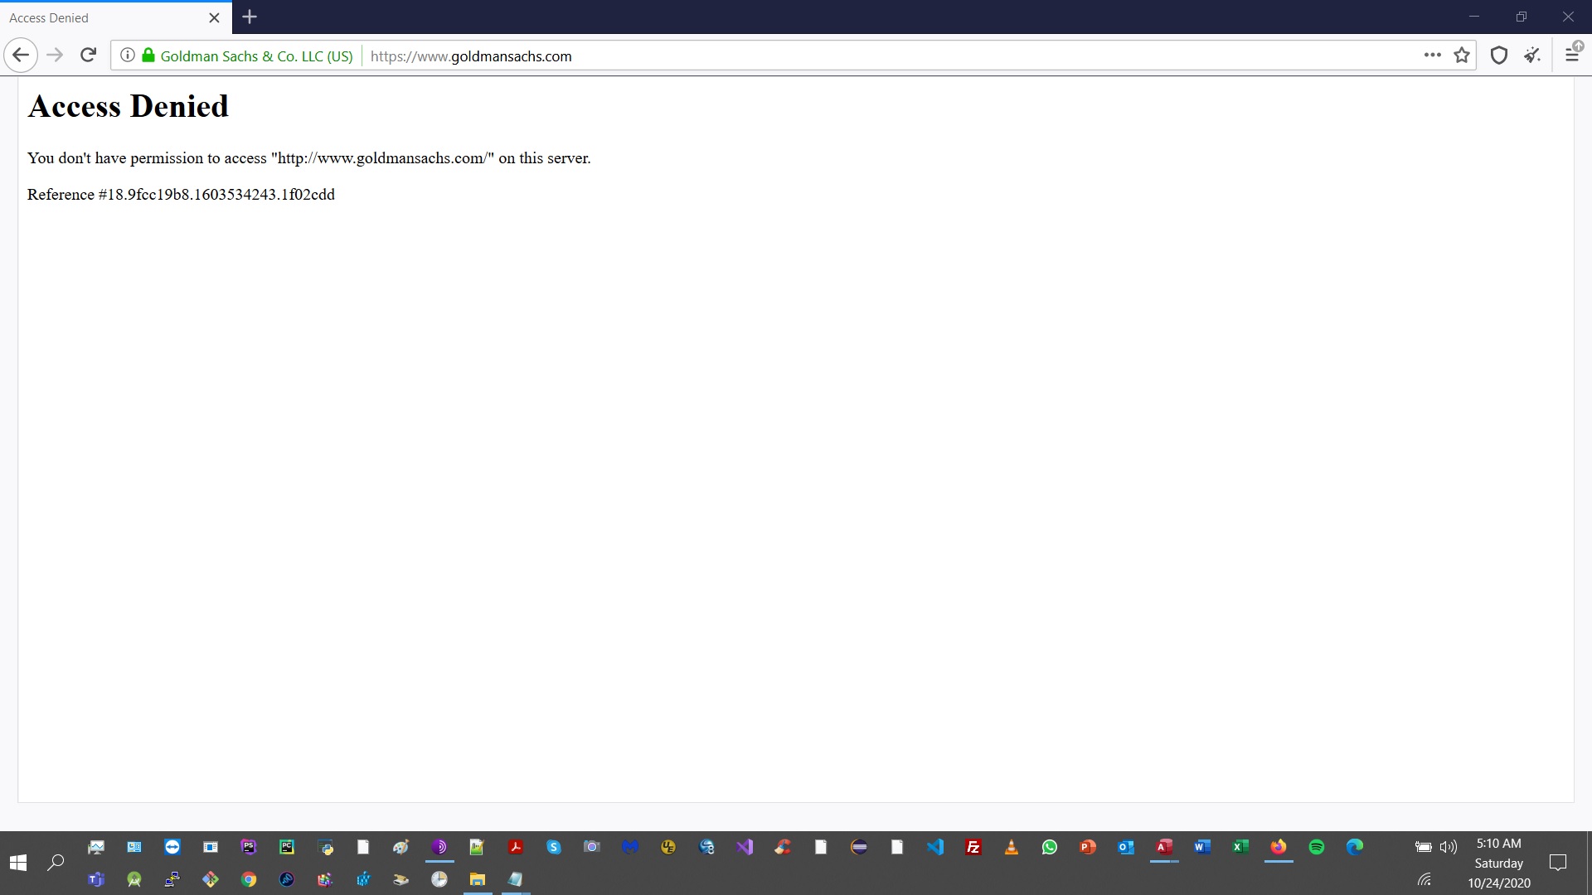Image resolution: width=1592 pixels, height=895 pixels.
Task: Open the taskbar clock and date
Action: pos(1499,863)
